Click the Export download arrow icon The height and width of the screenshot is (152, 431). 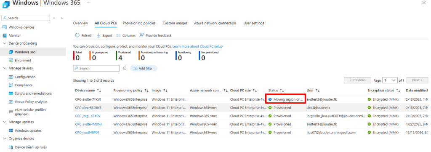click(x=98, y=35)
